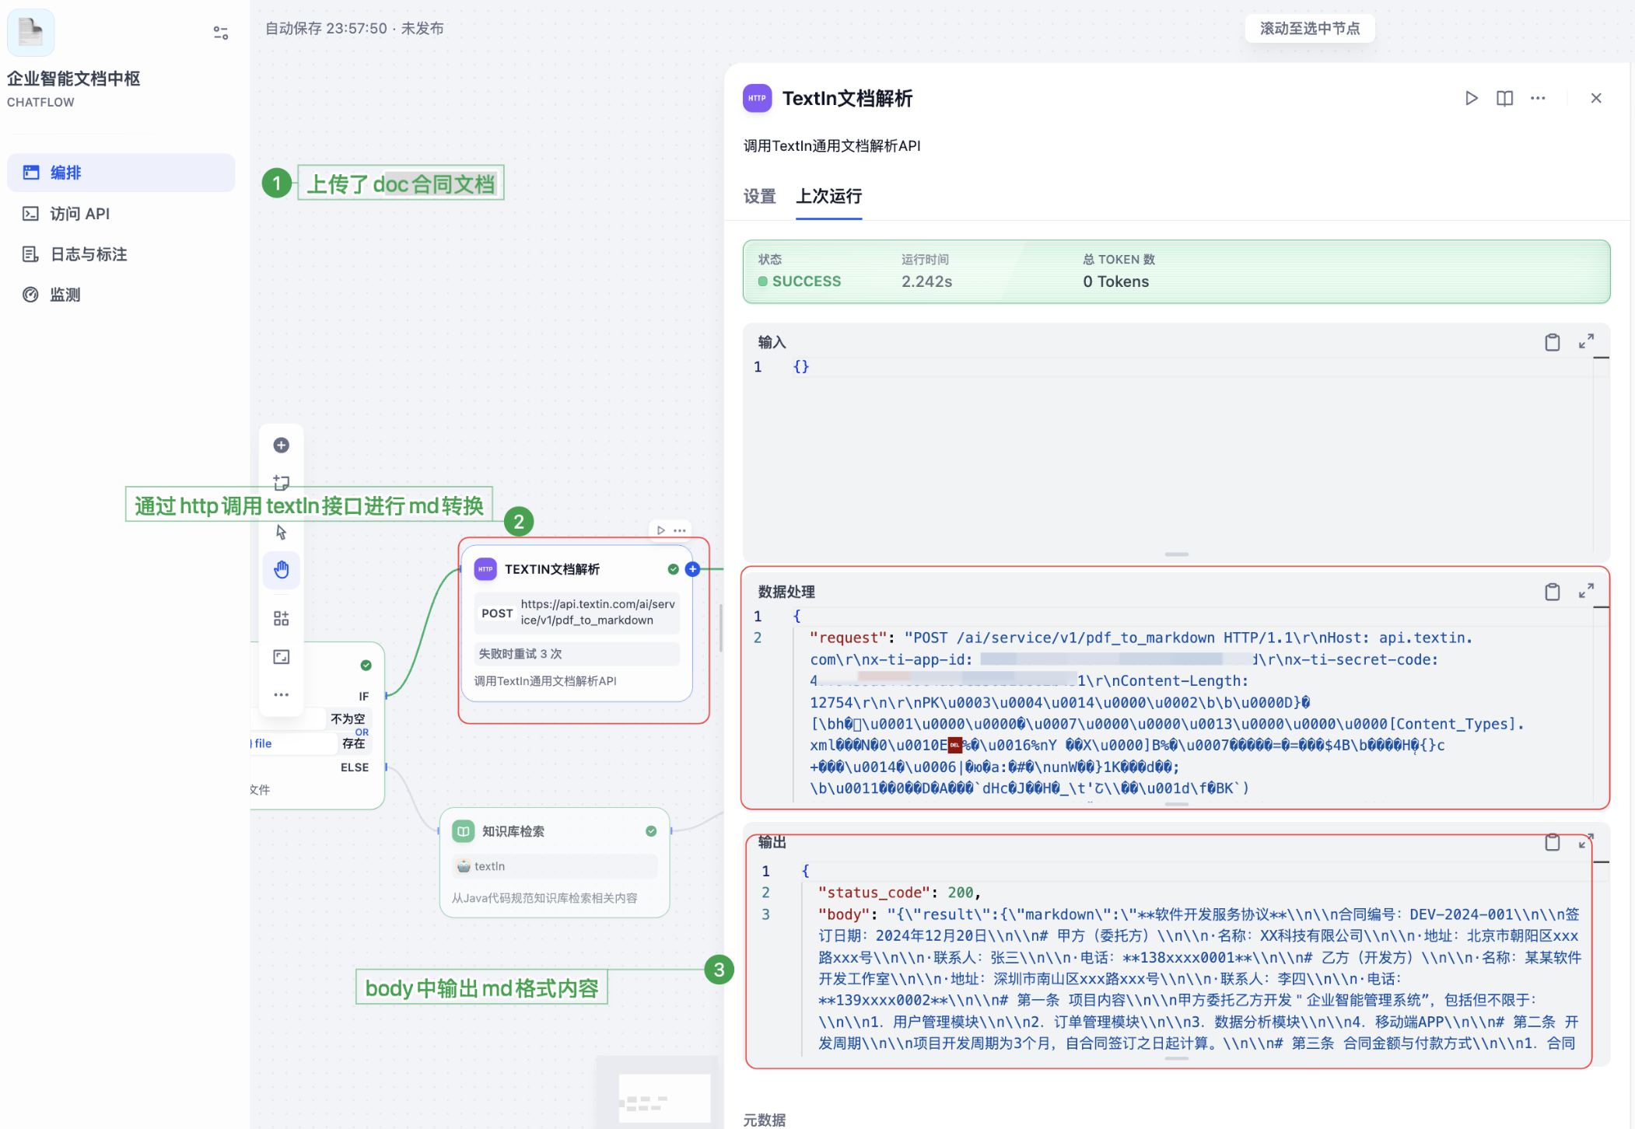This screenshot has height=1129, width=1635.
Task: Run the TextIn node with play icon
Action: 1471,98
